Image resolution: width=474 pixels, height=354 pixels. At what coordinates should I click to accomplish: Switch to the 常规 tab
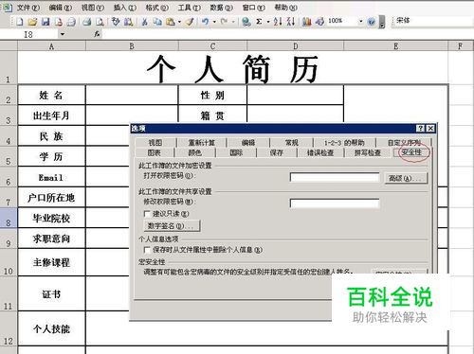(291, 143)
